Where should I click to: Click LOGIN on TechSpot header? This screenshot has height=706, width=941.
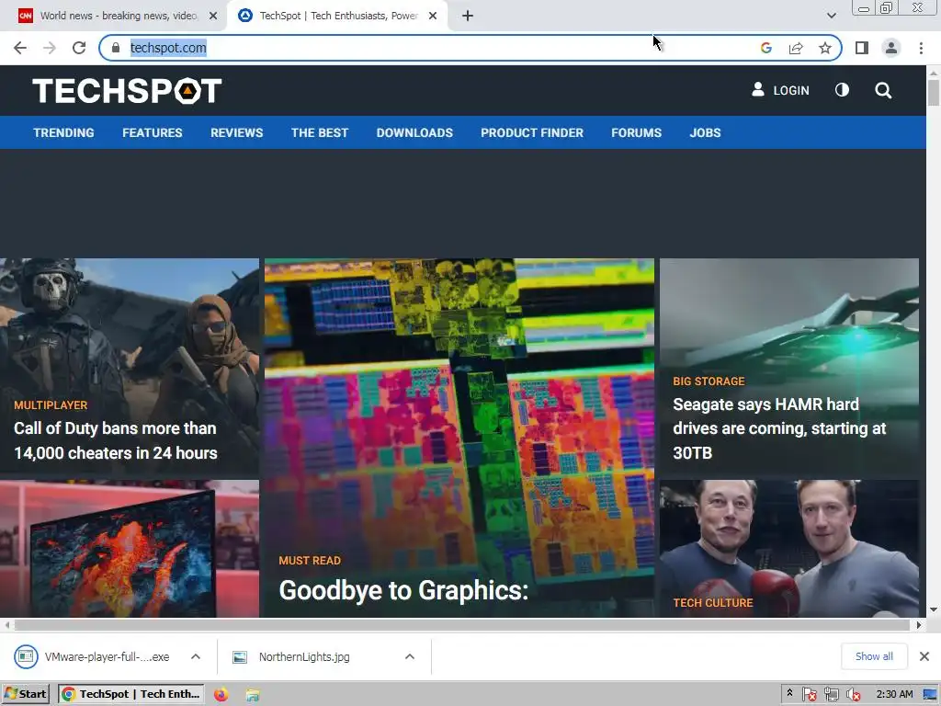point(781,90)
